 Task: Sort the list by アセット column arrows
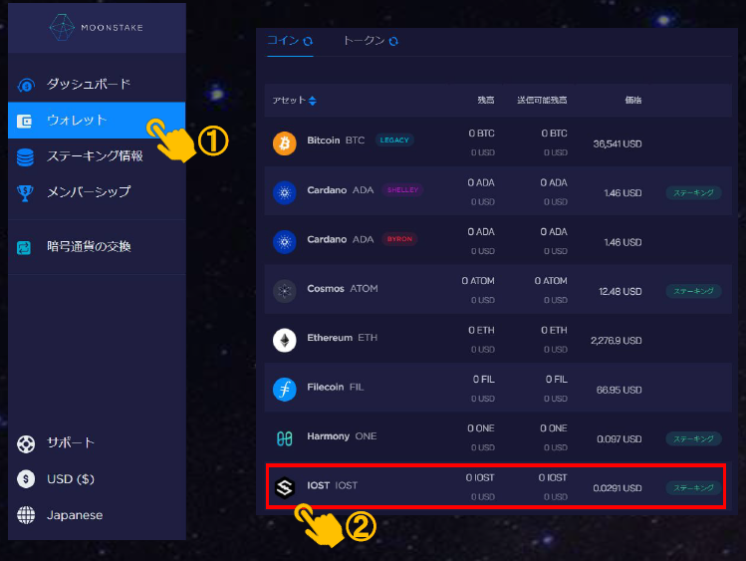(312, 101)
